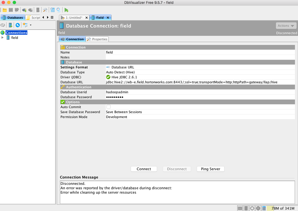Click the filter search icon in Databases panel

click(x=25, y=25)
